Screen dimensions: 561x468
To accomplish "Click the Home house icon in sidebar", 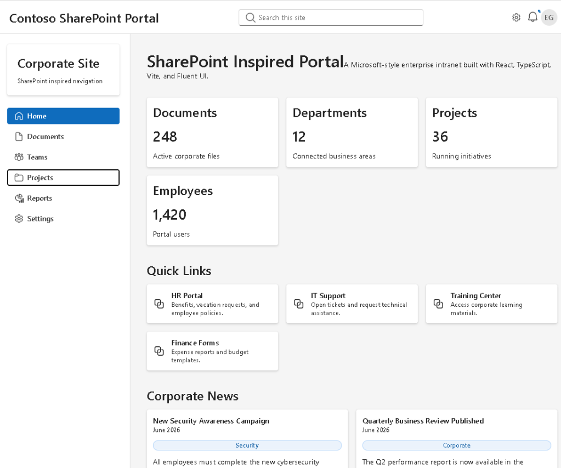I will pyautogui.click(x=19, y=116).
